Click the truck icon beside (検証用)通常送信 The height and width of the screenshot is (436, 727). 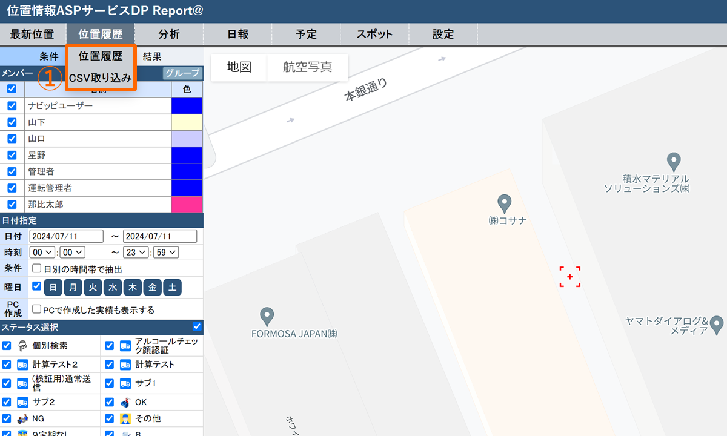coord(22,383)
